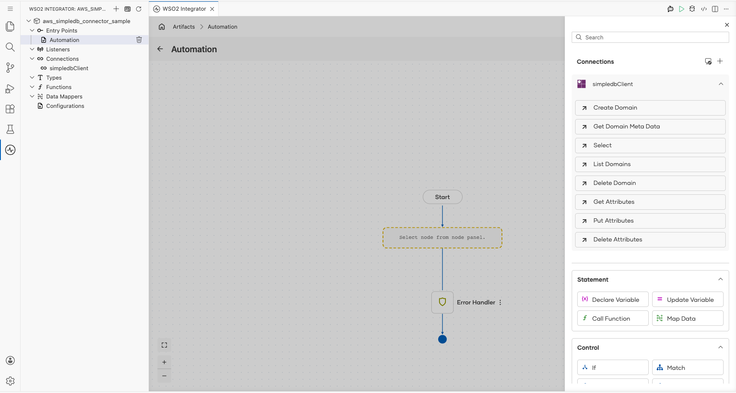Open the Accounts icon
736x393 pixels.
coord(10,360)
